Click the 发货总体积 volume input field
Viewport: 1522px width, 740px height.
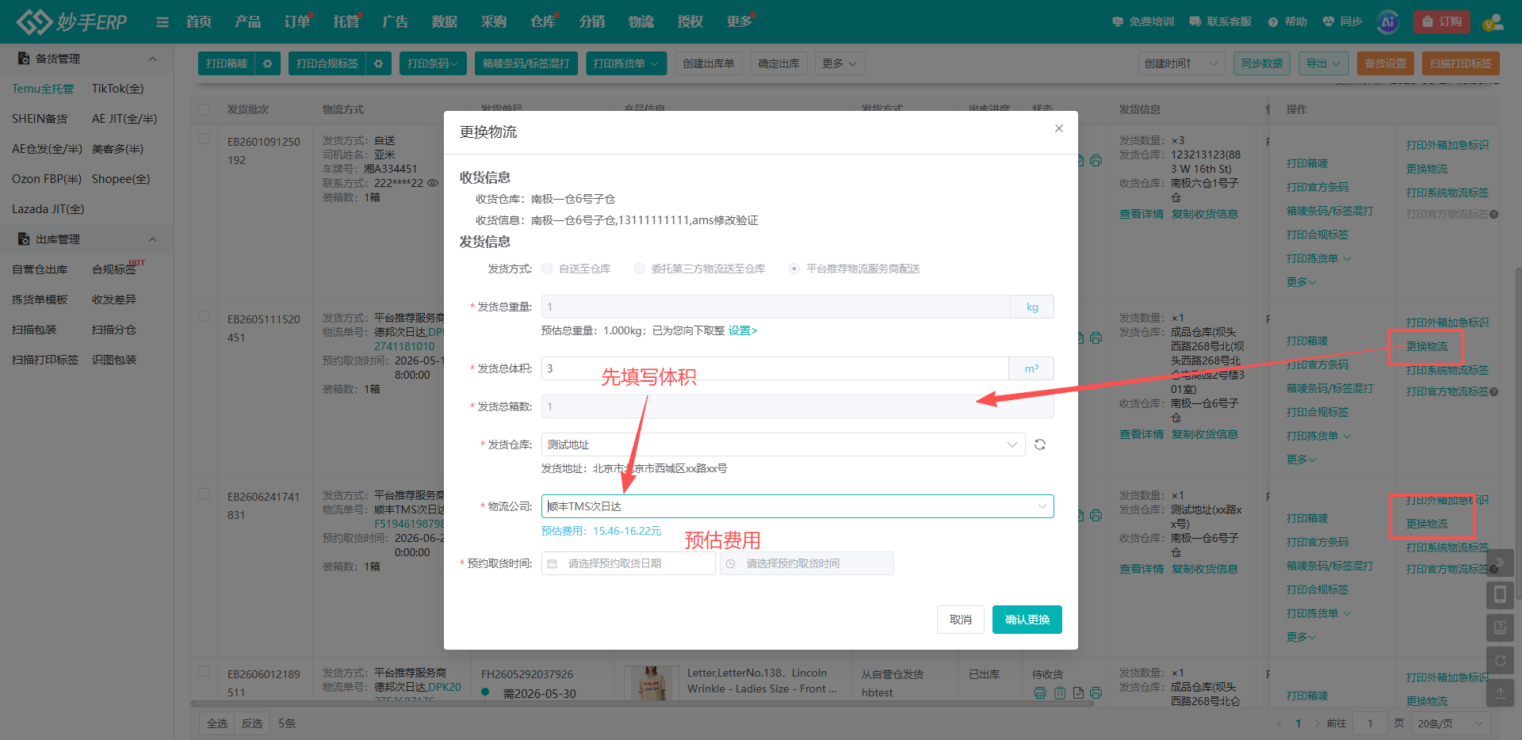click(x=774, y=368)
